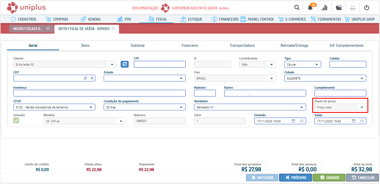Open the Vendas menu
380x184 pixels.
91,19
